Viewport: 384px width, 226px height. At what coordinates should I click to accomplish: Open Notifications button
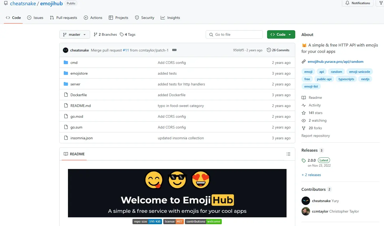358,3
